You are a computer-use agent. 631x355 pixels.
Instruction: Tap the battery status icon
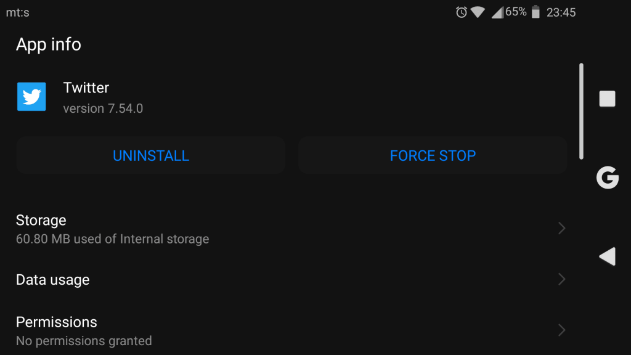pyautogui.click(x=535, y=12)
